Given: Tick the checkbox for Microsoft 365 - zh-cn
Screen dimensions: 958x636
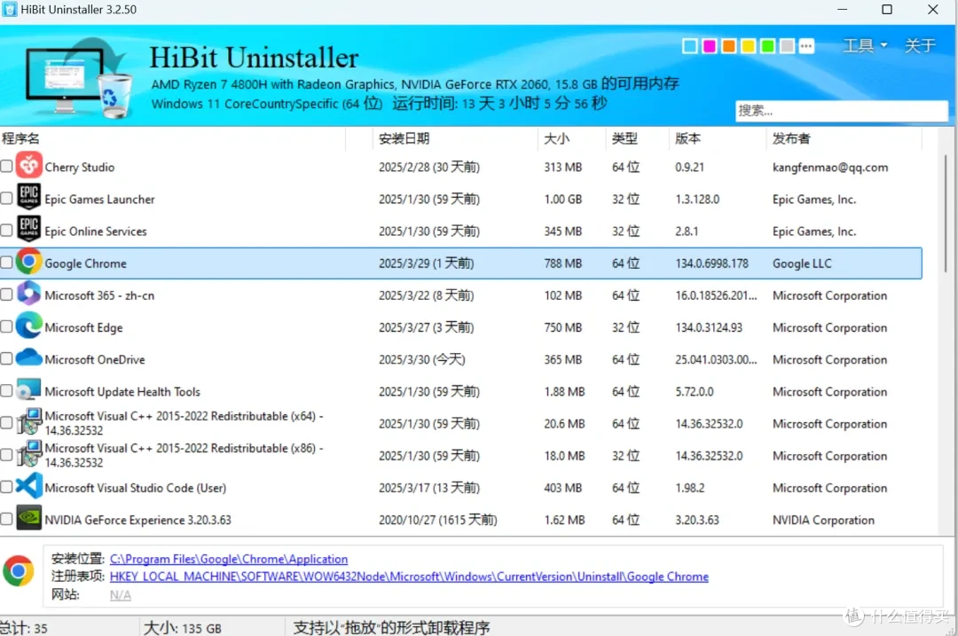Looking at the screenshot, I should click(x=6, y=294).
